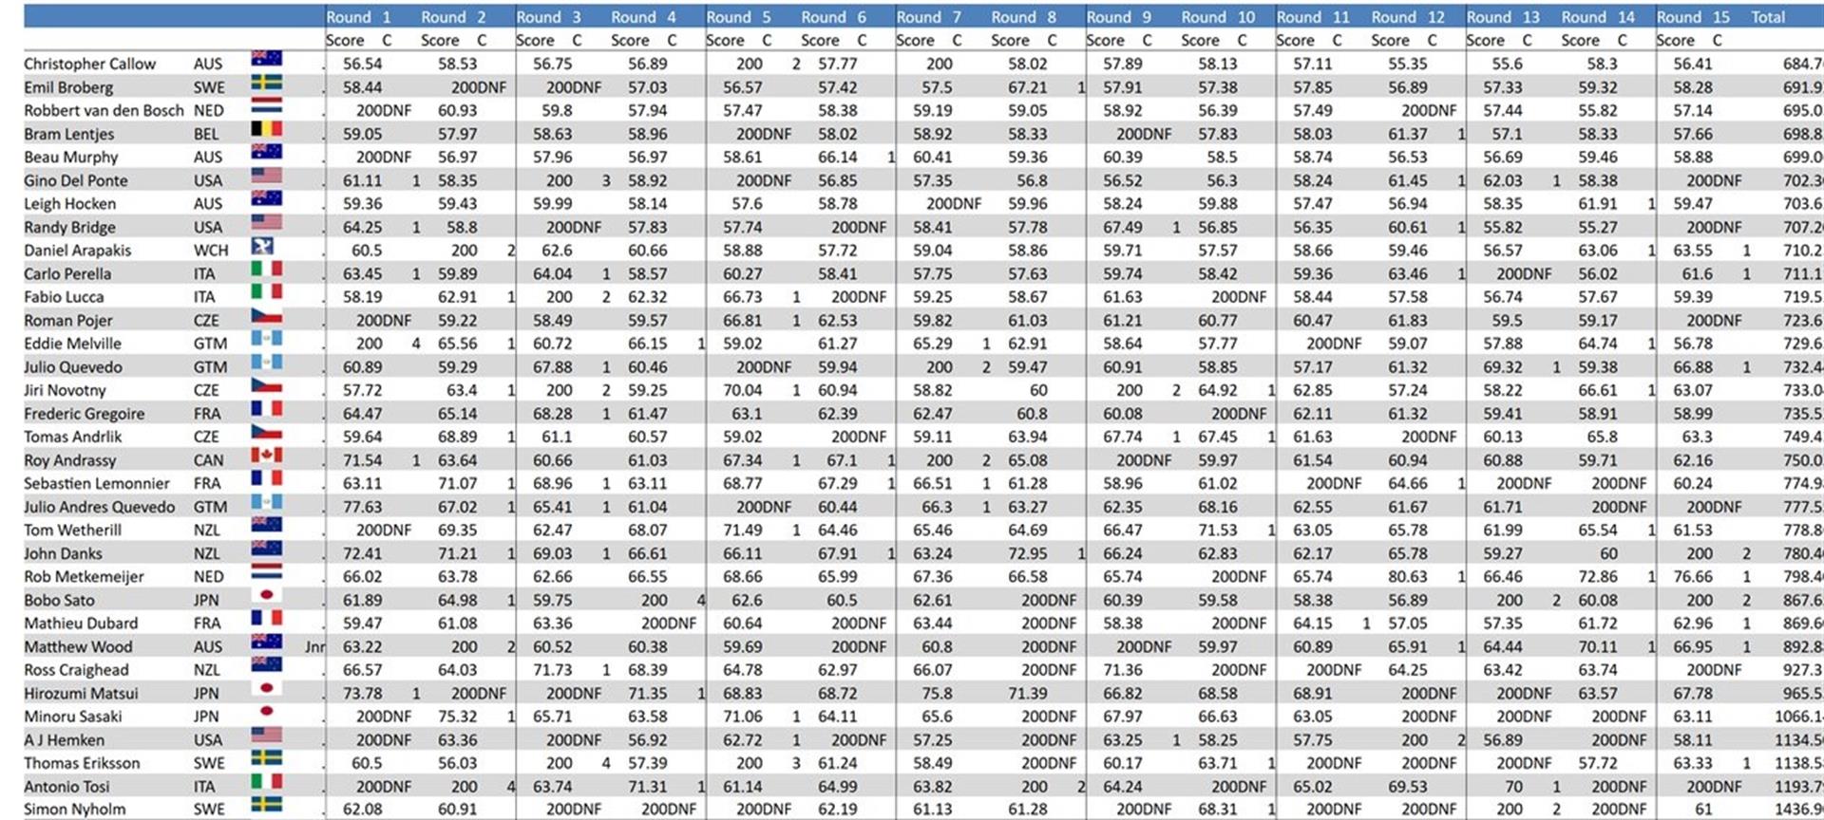Select the New Zealand flag beside Tom Wetherill
The width and height of the screenshot is (1824, 820).
coord(266,525)
